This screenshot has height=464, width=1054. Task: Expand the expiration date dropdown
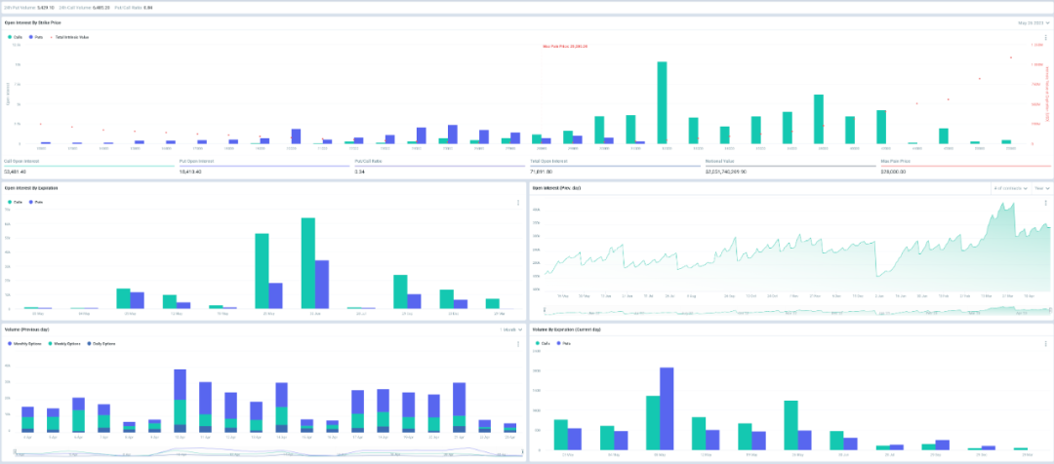click(x=1034, y=22)
